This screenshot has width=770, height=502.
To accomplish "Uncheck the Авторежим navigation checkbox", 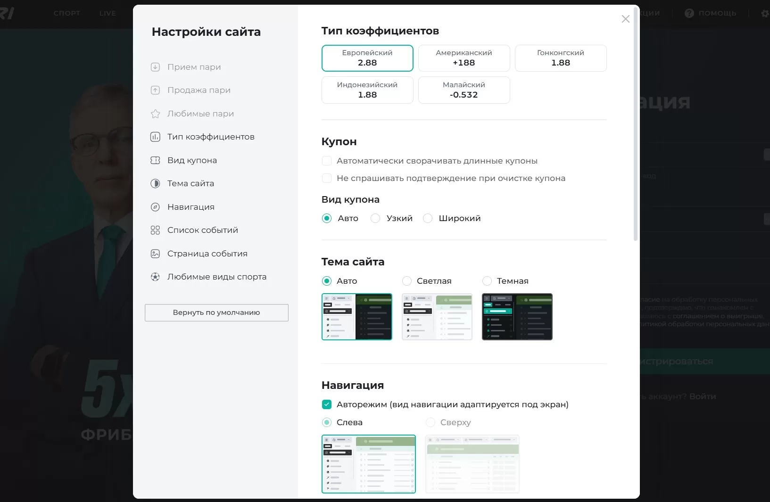I will click(326, 404).
